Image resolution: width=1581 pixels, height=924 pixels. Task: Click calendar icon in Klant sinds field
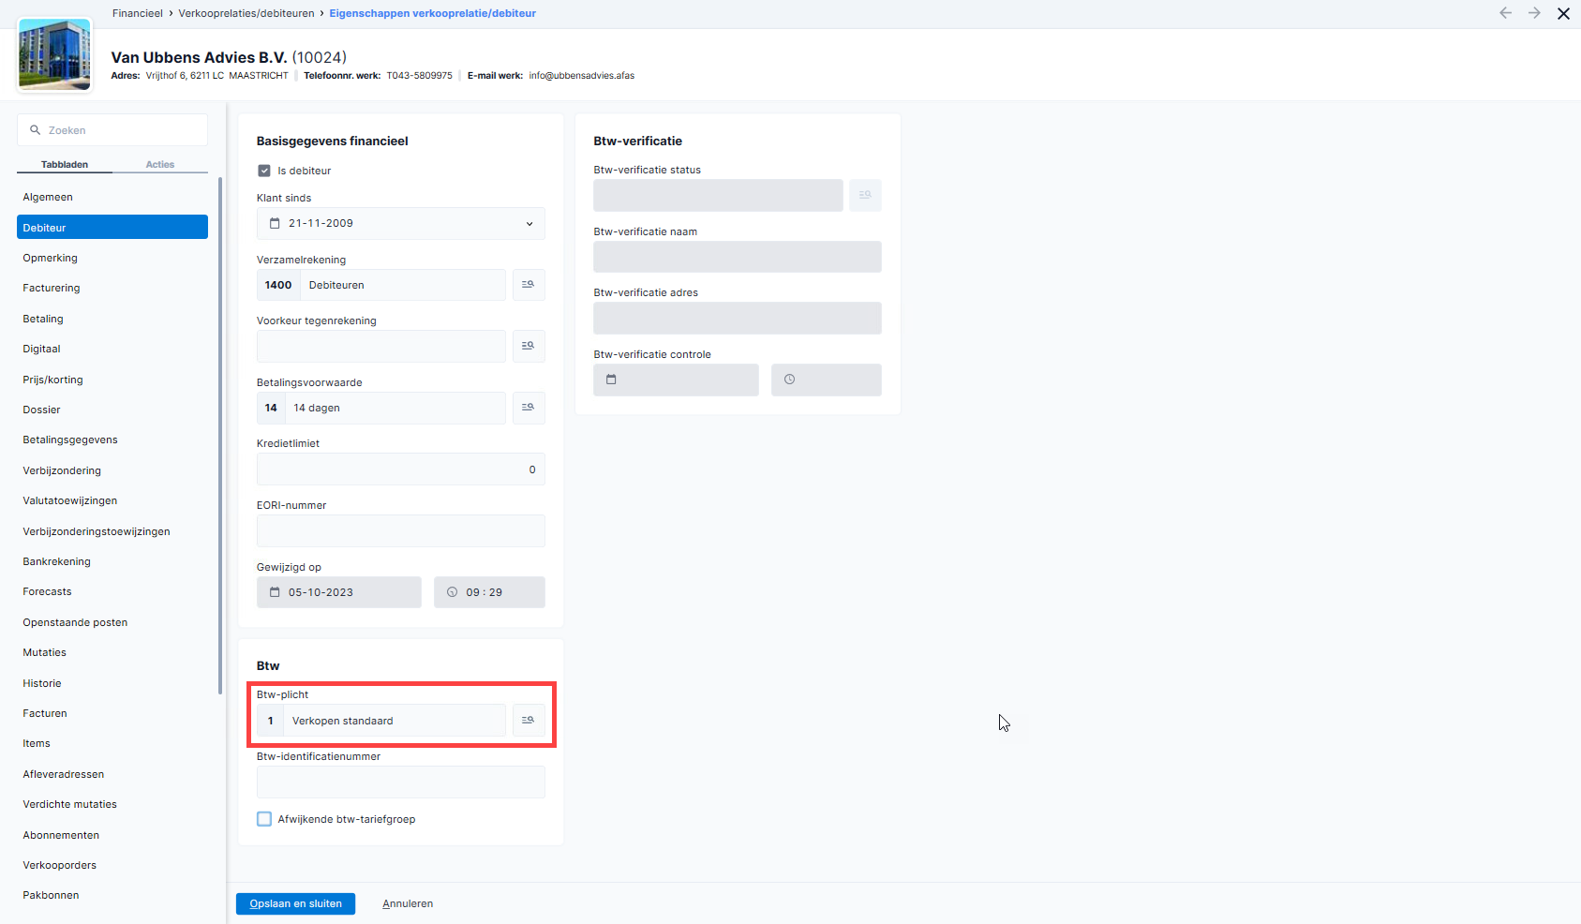[x=275, y=224]
